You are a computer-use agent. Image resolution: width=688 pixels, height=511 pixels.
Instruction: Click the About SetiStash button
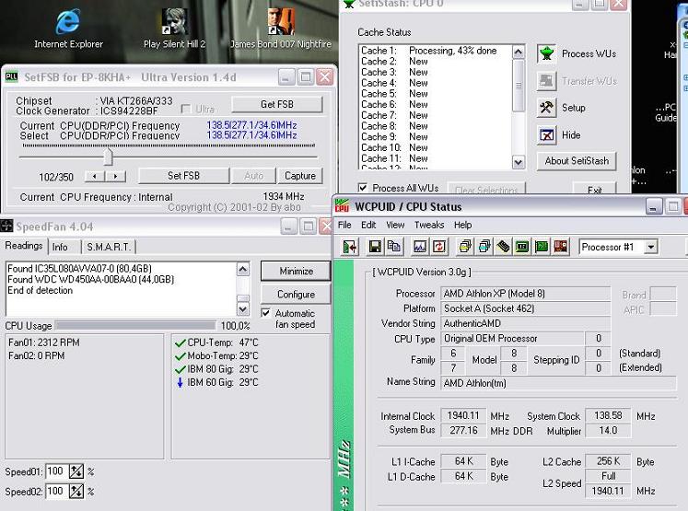click(x=577, y=161)
